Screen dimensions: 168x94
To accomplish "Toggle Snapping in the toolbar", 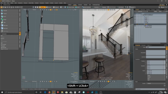I will pyautogui.click(x=103, y=7).
